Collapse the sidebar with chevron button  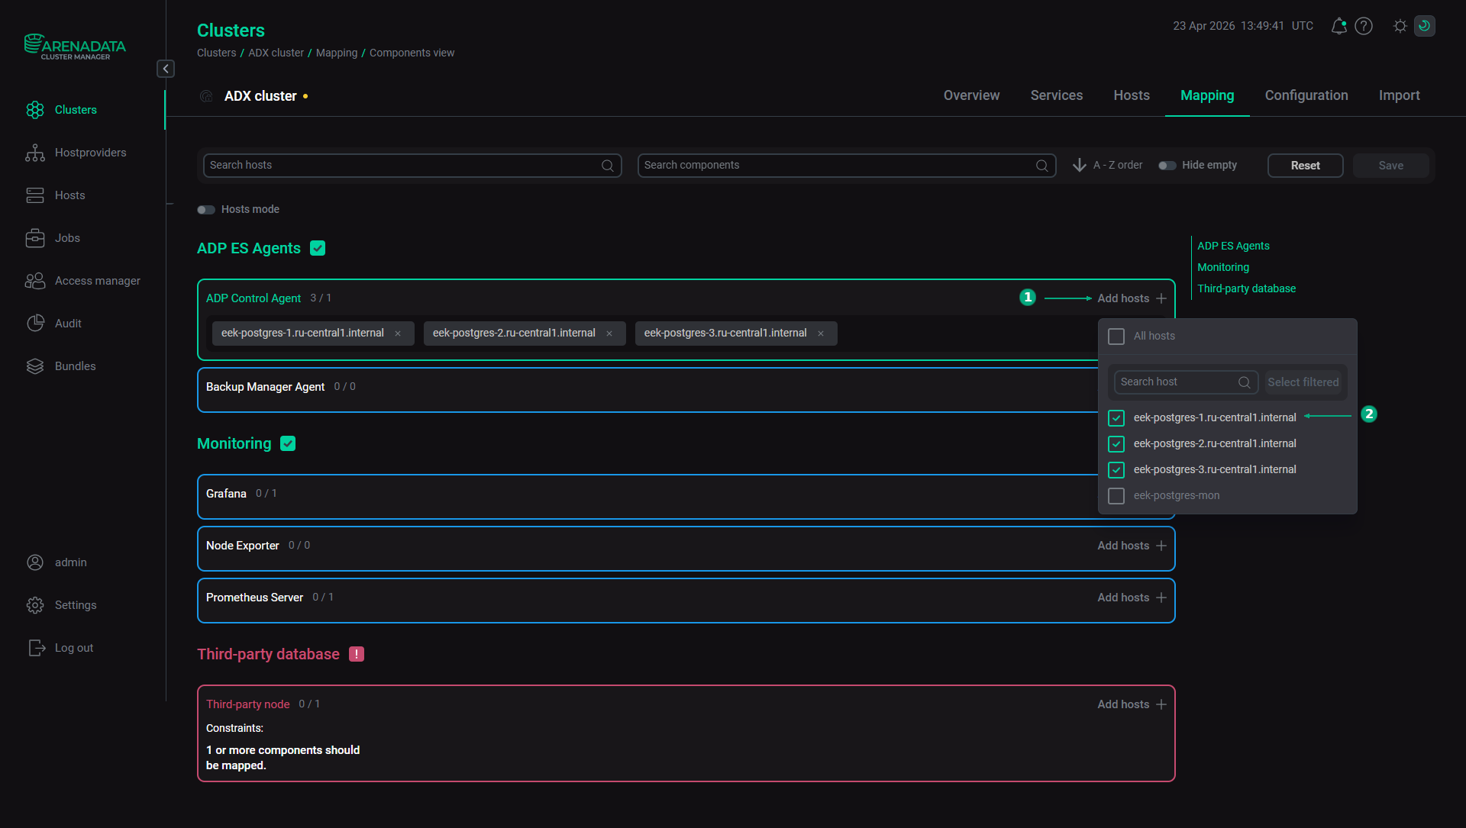click(x=166, y=69)
